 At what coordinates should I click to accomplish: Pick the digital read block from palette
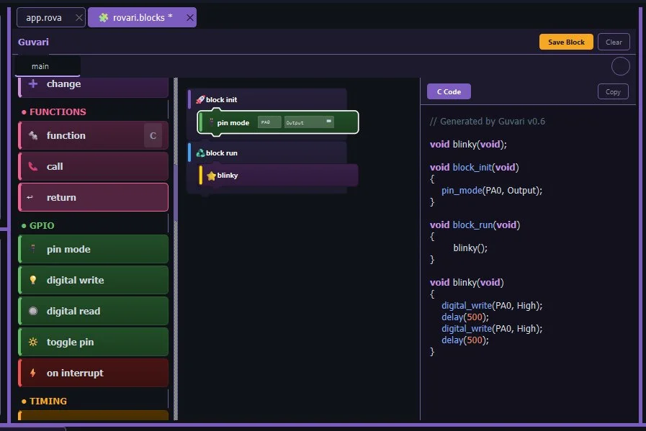pos(93,311)
